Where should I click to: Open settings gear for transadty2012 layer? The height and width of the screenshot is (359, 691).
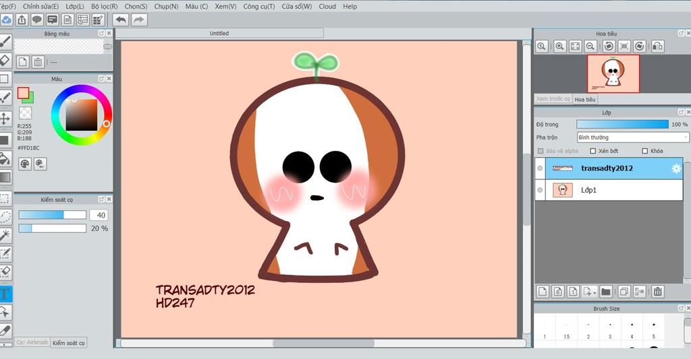pos(676,168)
